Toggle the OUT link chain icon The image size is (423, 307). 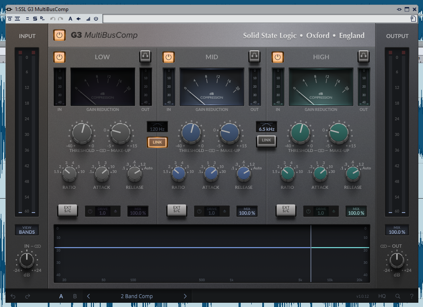click(383, 246)
